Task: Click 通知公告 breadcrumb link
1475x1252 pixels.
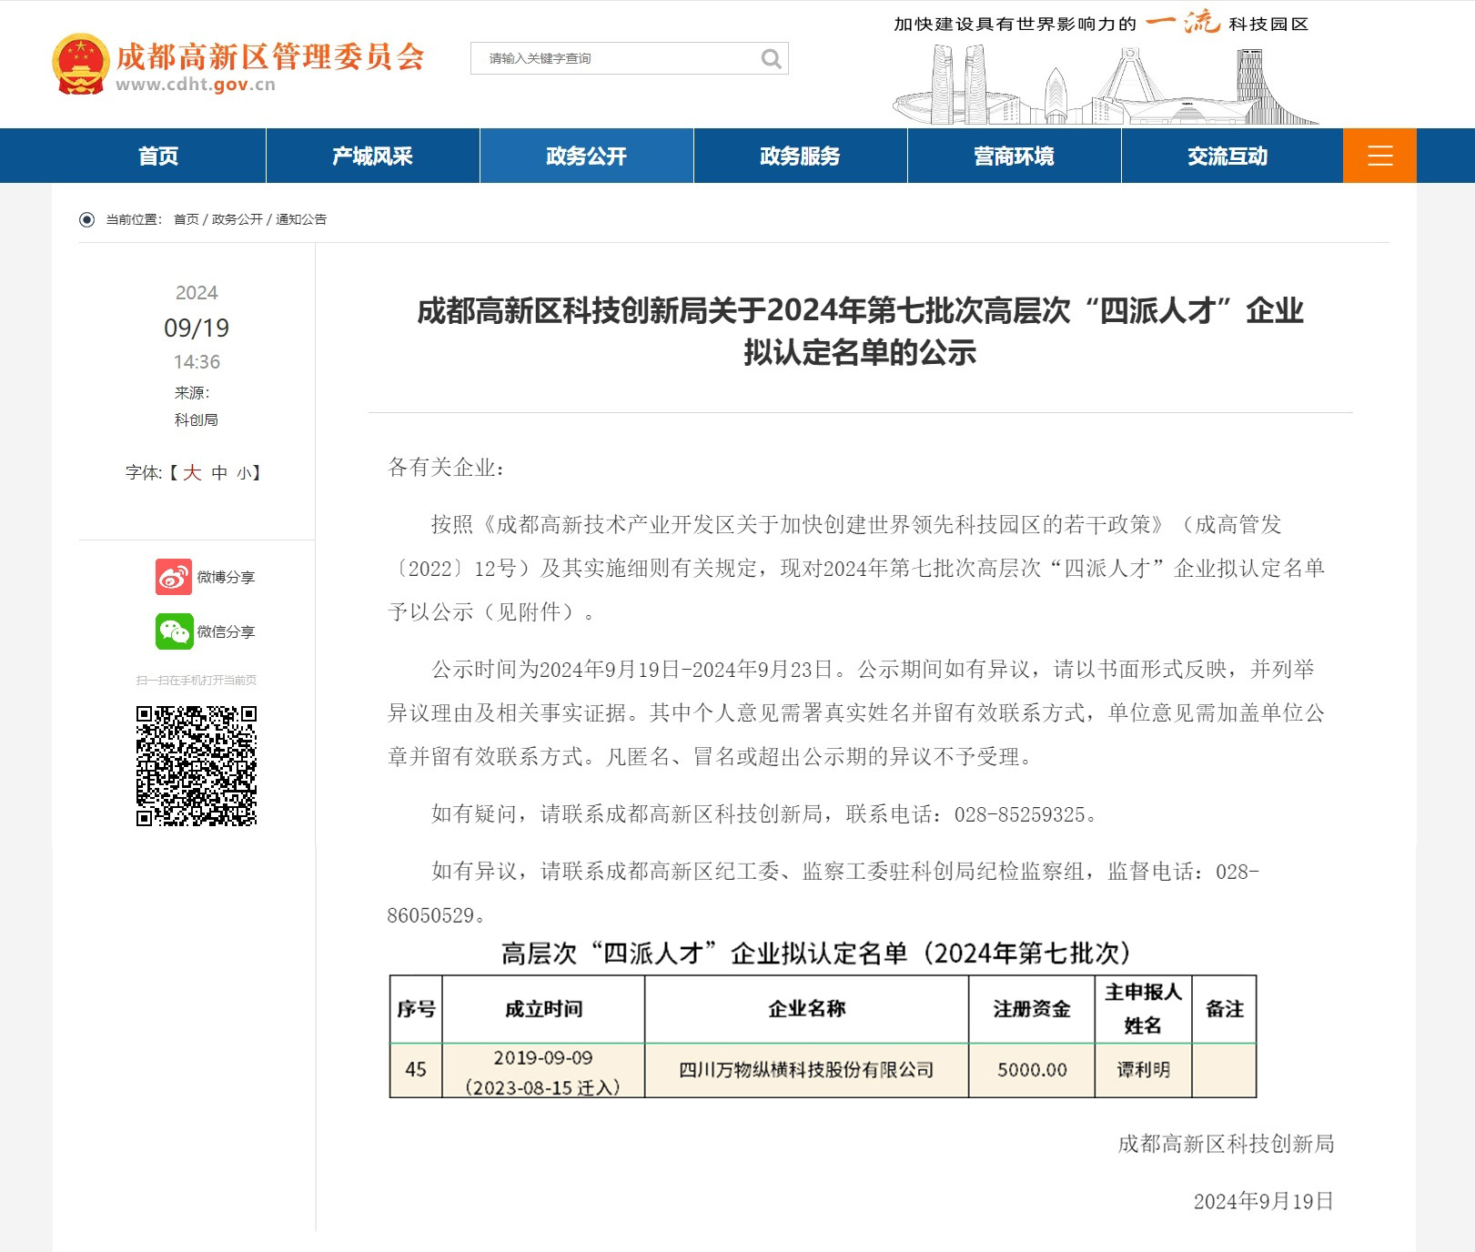Action: click(x=301, y=219)
